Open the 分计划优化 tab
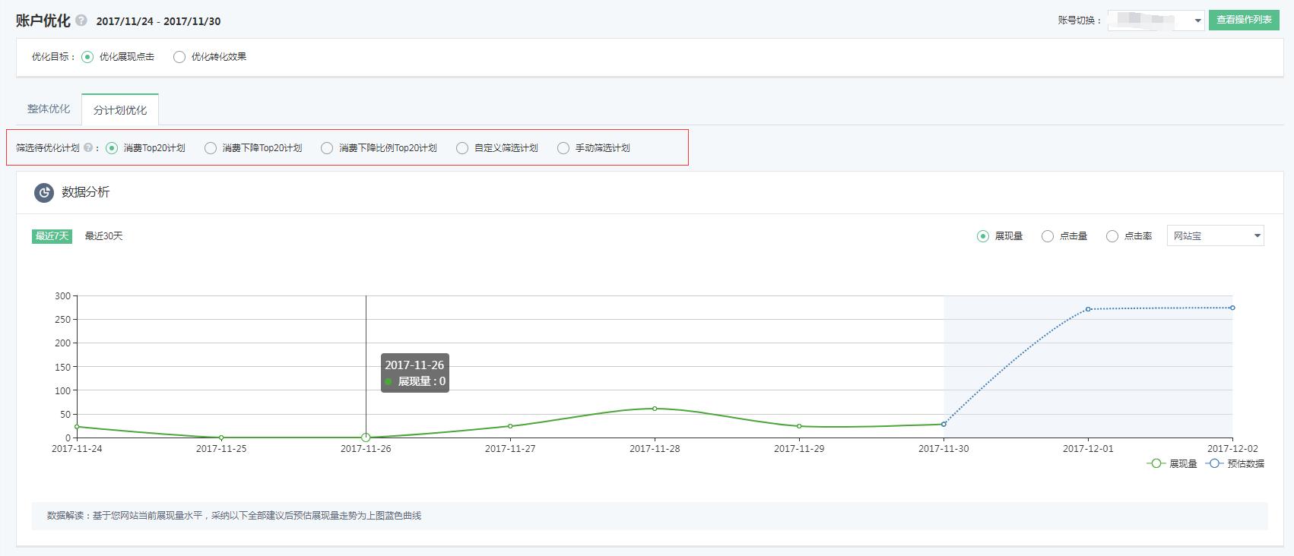This screenshot has width=1294, height=556. pos(120,110)
